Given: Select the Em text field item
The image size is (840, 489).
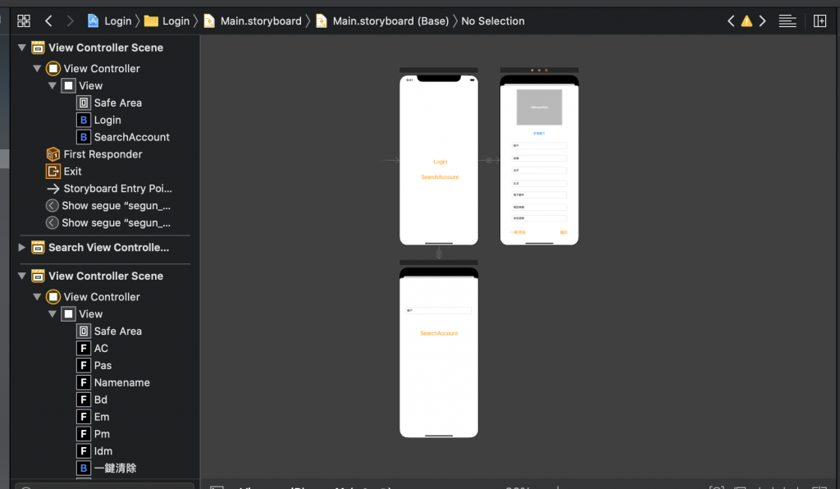Looking at the screenshot, I should pyautogui.click(x=93, y=417).
